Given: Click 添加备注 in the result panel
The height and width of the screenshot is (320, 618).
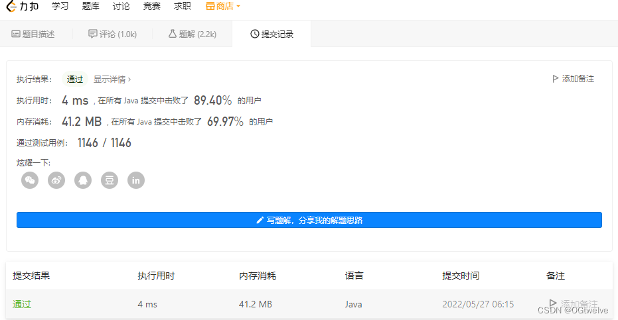Looking at the screenshot, I should tap(574, 79).
